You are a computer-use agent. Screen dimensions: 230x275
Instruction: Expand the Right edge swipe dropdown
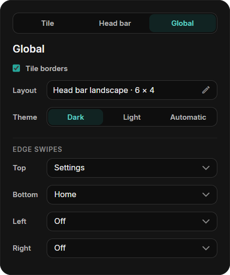click(132, 248)
